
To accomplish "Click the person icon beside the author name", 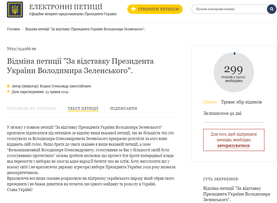I will (x=9, y=86).
